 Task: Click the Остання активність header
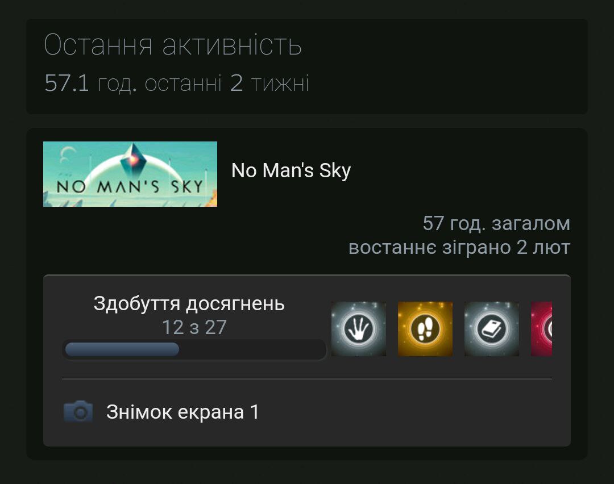coord(173,45)
